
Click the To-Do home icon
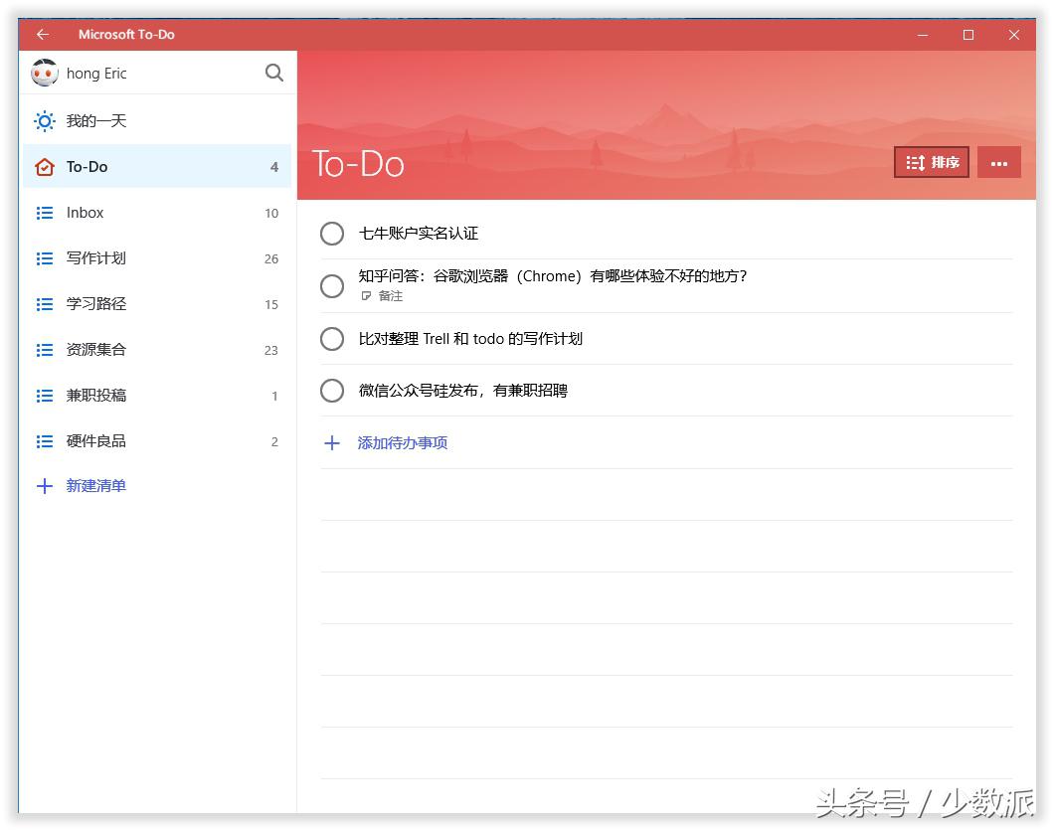[44, 166]
